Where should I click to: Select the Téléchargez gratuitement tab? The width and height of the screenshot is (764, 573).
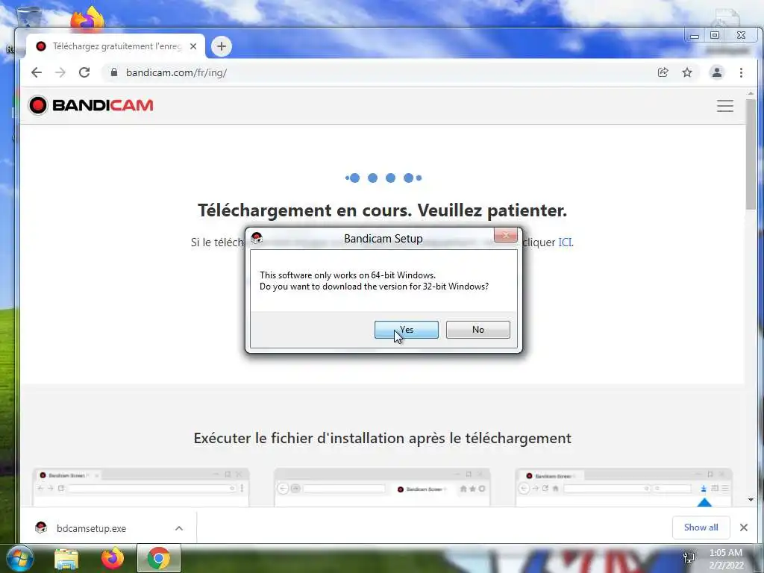pyautogui.click(x=116, y=46)
